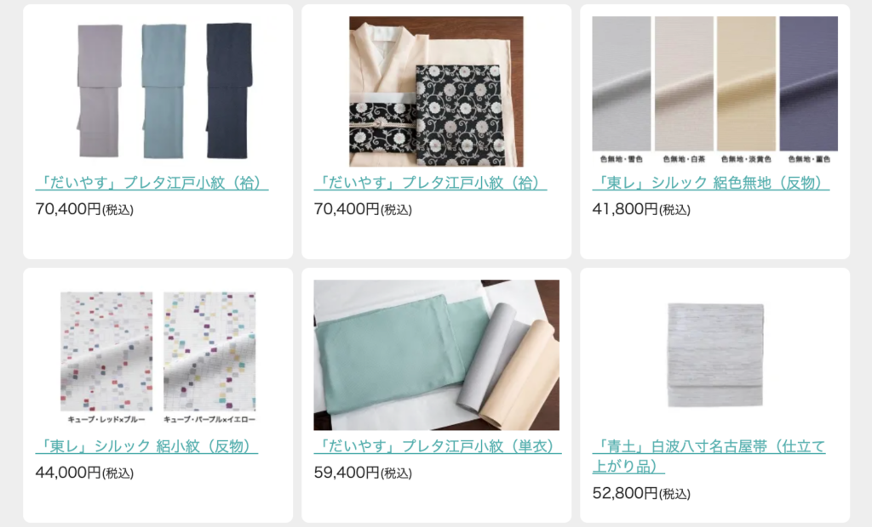Screen dimensions: 872x527
Task: Open the プレタ江戸小紋（単衣）link
Action: 437,446
